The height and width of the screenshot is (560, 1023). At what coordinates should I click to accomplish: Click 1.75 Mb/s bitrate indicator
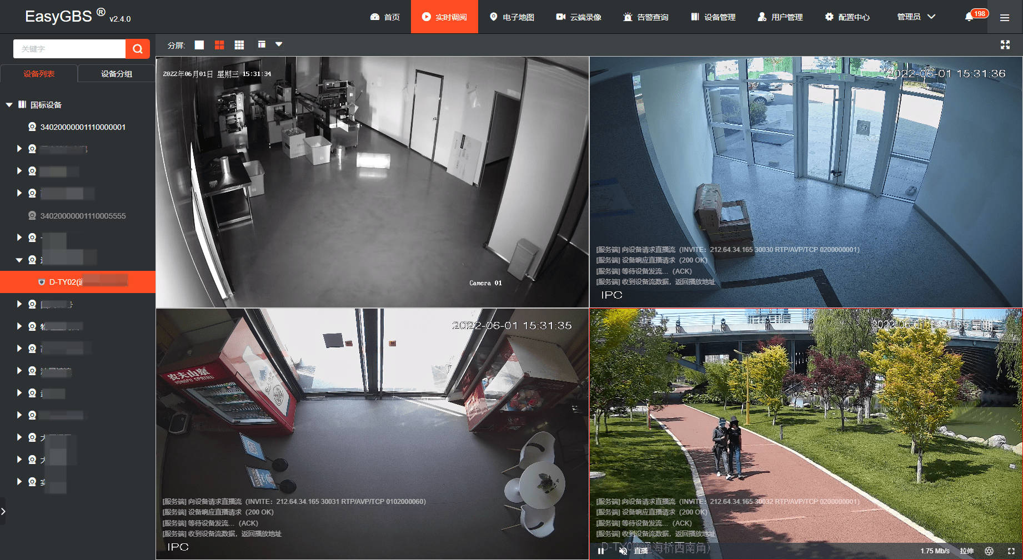935,551
